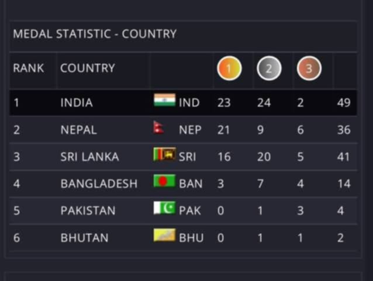The height and width of the screenshot is (281, 373).
Task: Click India's total medal count 49
Action: coord(344,102)
